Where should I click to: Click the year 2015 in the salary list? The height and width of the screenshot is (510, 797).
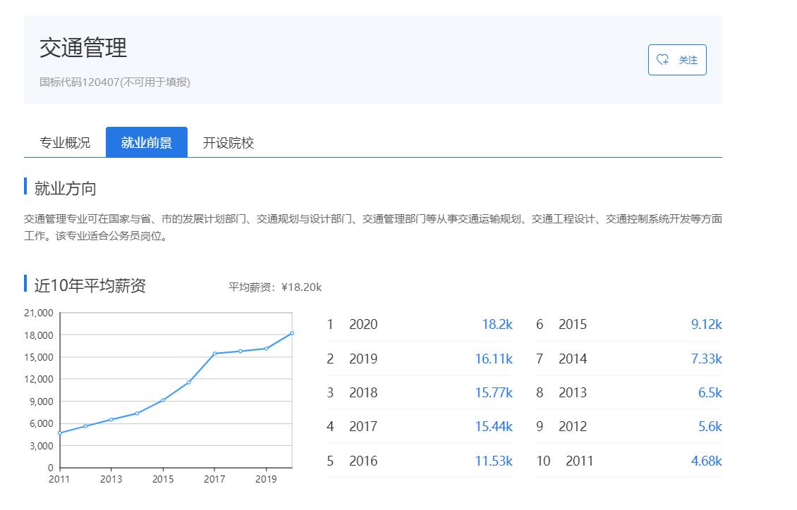pos(573,324)
